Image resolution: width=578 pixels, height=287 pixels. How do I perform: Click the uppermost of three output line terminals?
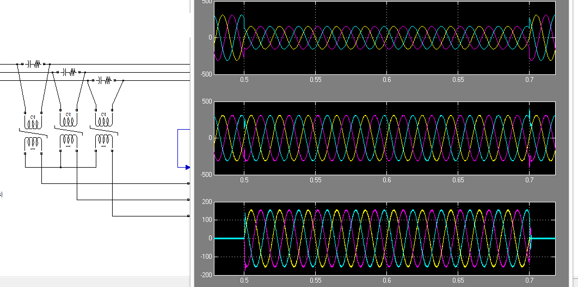click(188, 183)
